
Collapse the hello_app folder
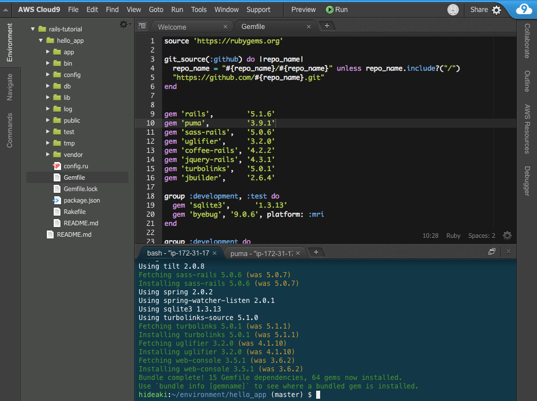[41, 40]
